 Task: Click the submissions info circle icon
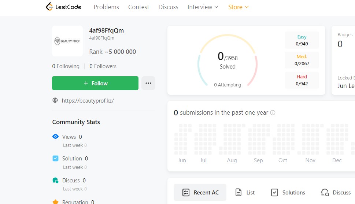pyautogui.click(x=273, y=112)
